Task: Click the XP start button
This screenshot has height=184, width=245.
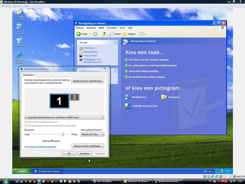Action: point(21,171)
